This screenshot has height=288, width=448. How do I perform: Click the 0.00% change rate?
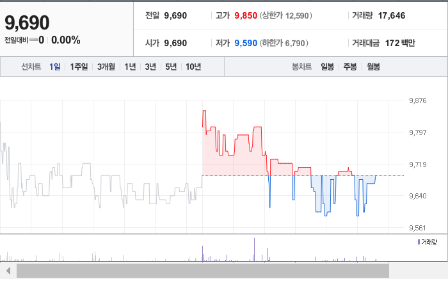pyautogui.click(x=66, y=40)
